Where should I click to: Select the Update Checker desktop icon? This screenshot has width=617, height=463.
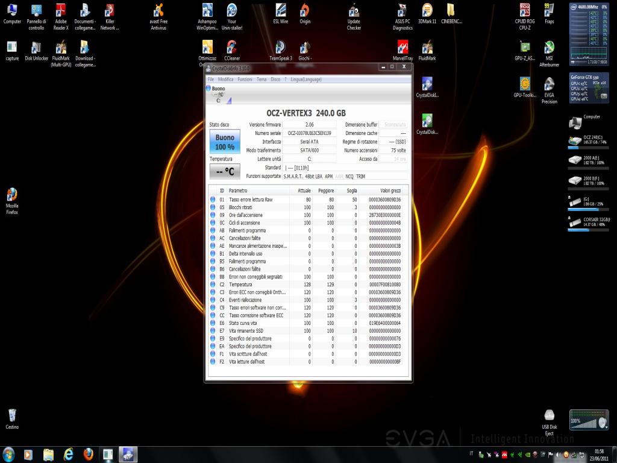pos(354,16)
